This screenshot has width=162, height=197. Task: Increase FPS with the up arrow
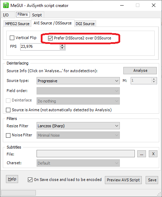point(62,45)
